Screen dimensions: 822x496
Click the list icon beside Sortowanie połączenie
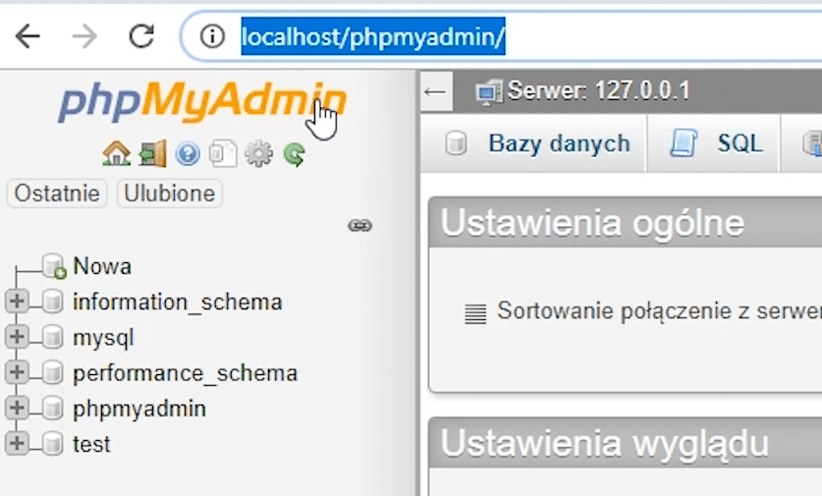tap(475, 313)
